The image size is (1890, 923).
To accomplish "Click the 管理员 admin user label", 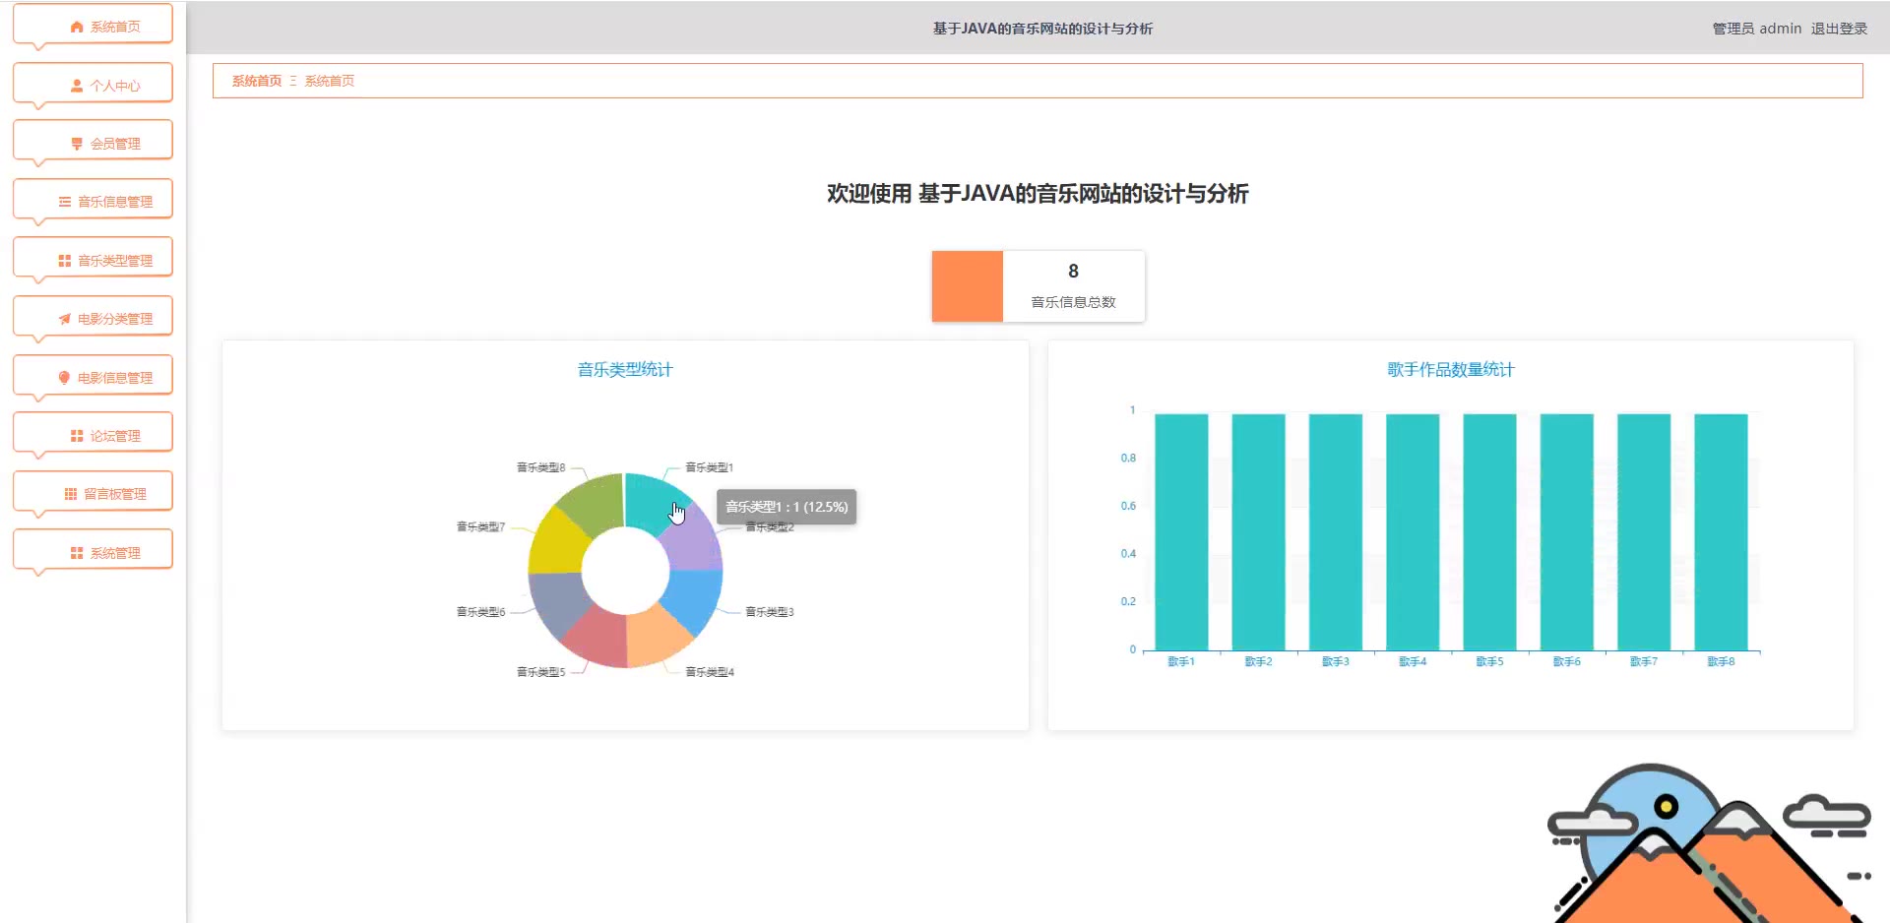I will tap(1756, 29).
